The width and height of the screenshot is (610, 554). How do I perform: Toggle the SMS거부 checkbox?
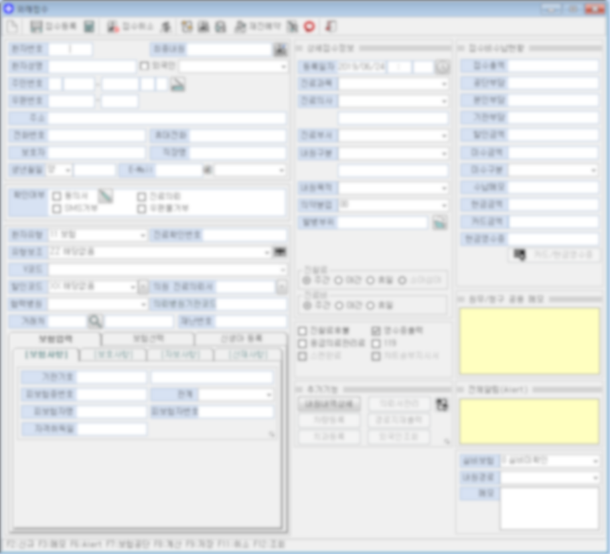click(57, 209)
